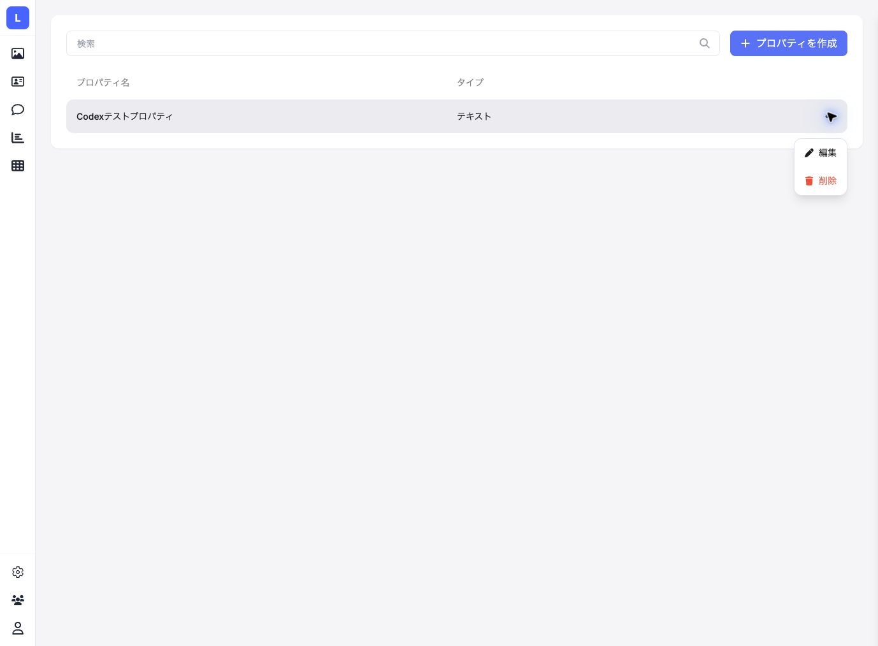The height and width of the screenshot is (646, 878).
Task: Click the テキスト type cell
Action: [x=474, y=117]
